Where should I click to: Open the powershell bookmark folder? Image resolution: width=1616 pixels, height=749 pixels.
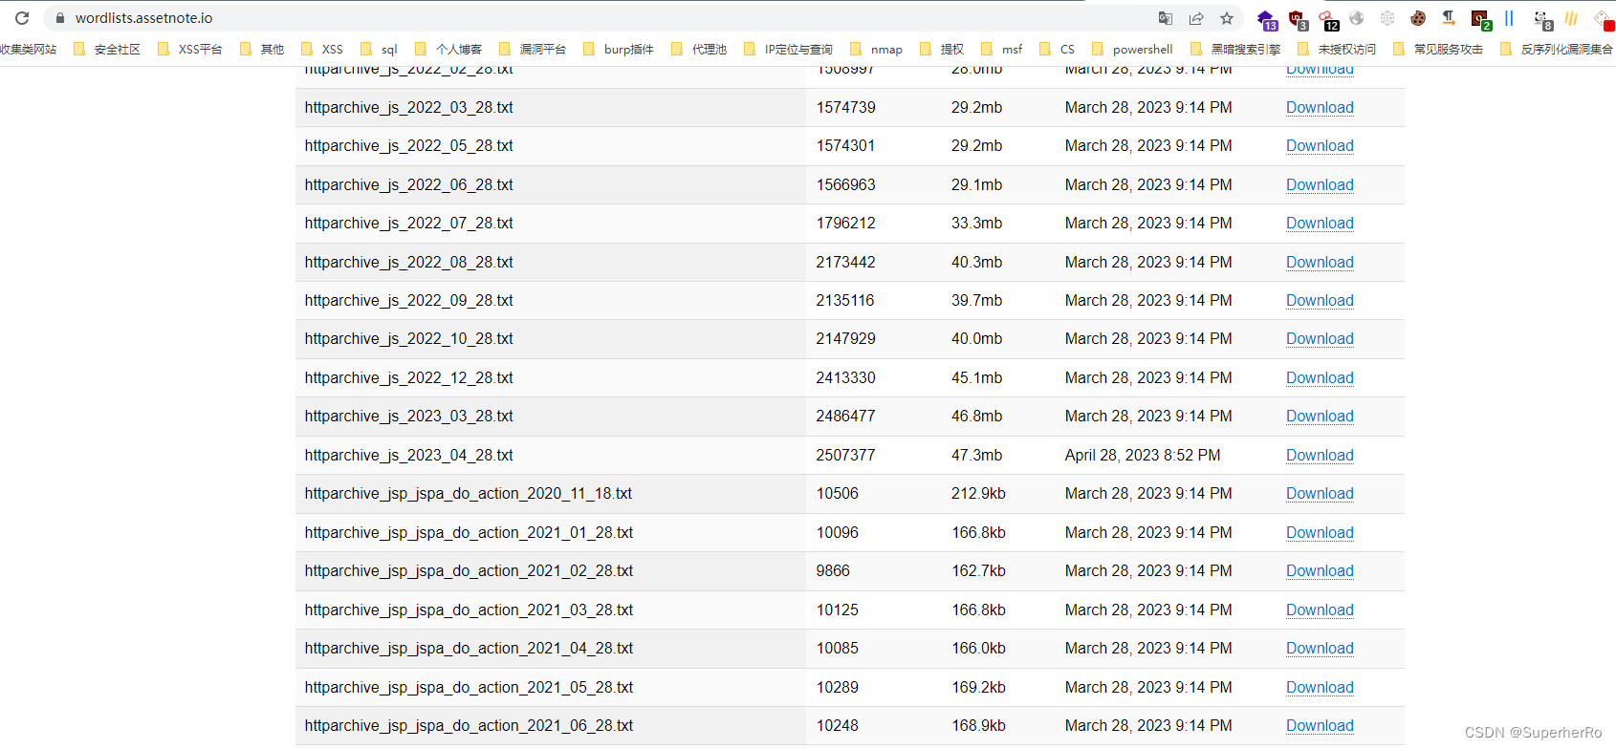point(1132,49)
